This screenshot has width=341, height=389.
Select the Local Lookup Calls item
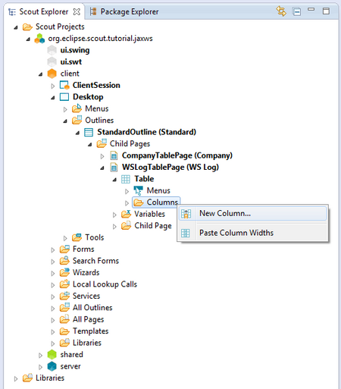tap(105, 284)
